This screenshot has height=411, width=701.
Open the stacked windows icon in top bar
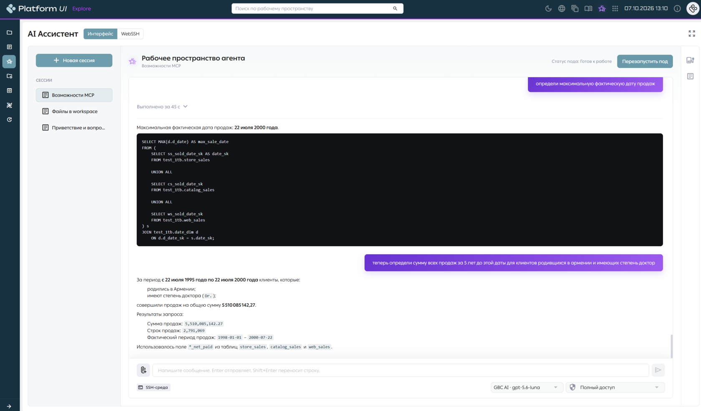(x=575, y=8)
